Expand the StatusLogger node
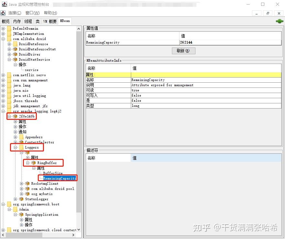Screen dimensions: 285x239 pos(15,199)
